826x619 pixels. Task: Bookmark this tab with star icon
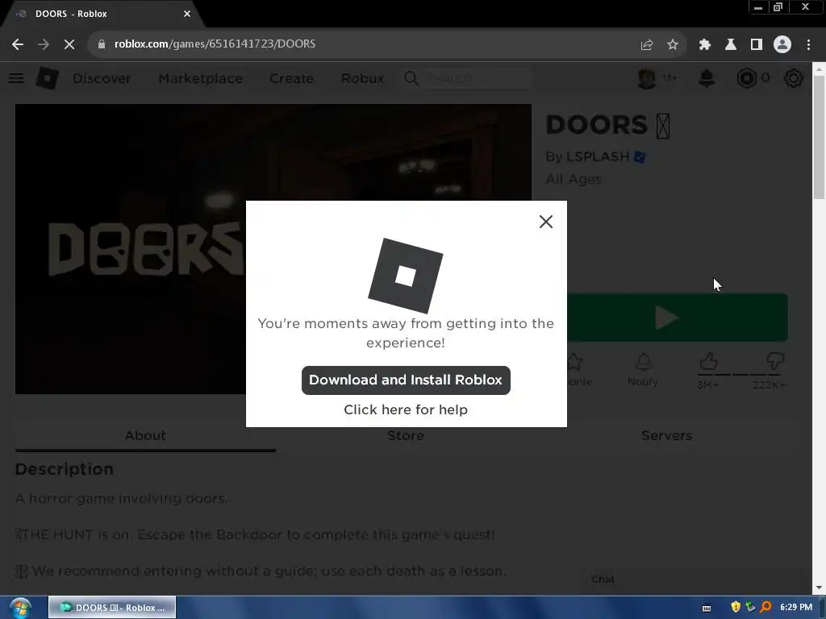pos(672,45)
